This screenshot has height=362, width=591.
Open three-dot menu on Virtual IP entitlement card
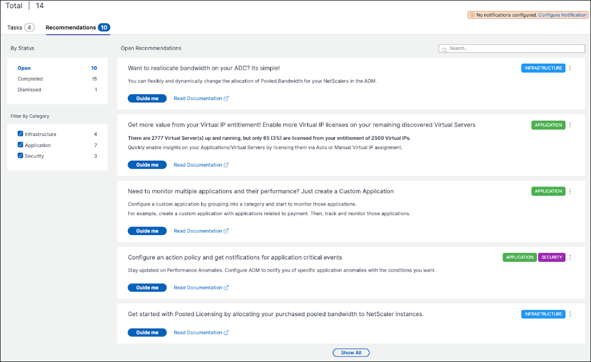click(x=570, y=125)
